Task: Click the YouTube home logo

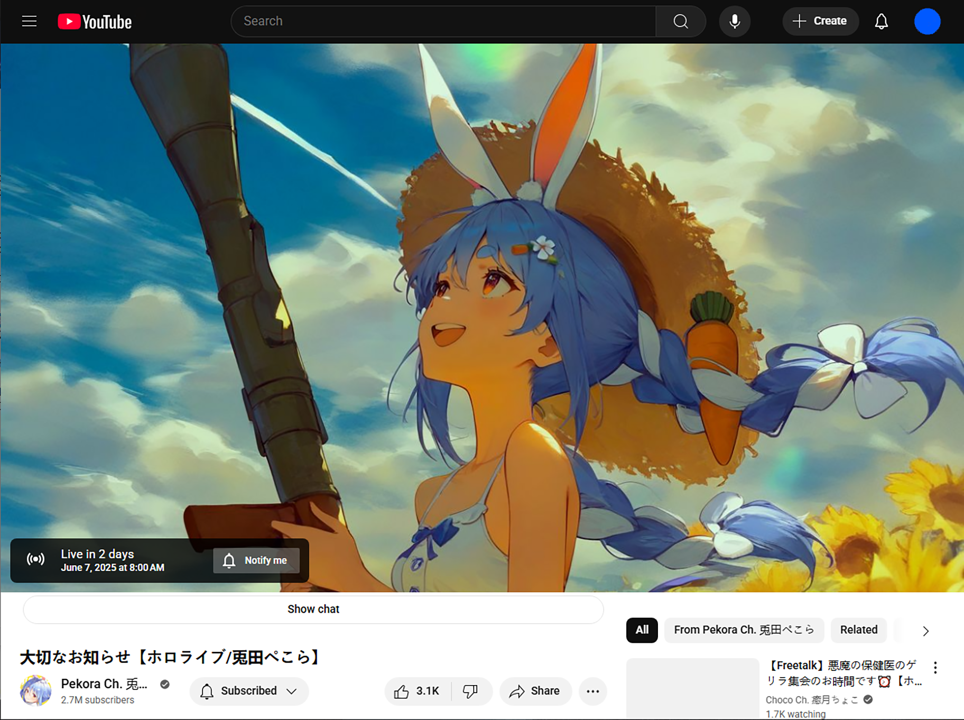Action: tap(95, 22)
